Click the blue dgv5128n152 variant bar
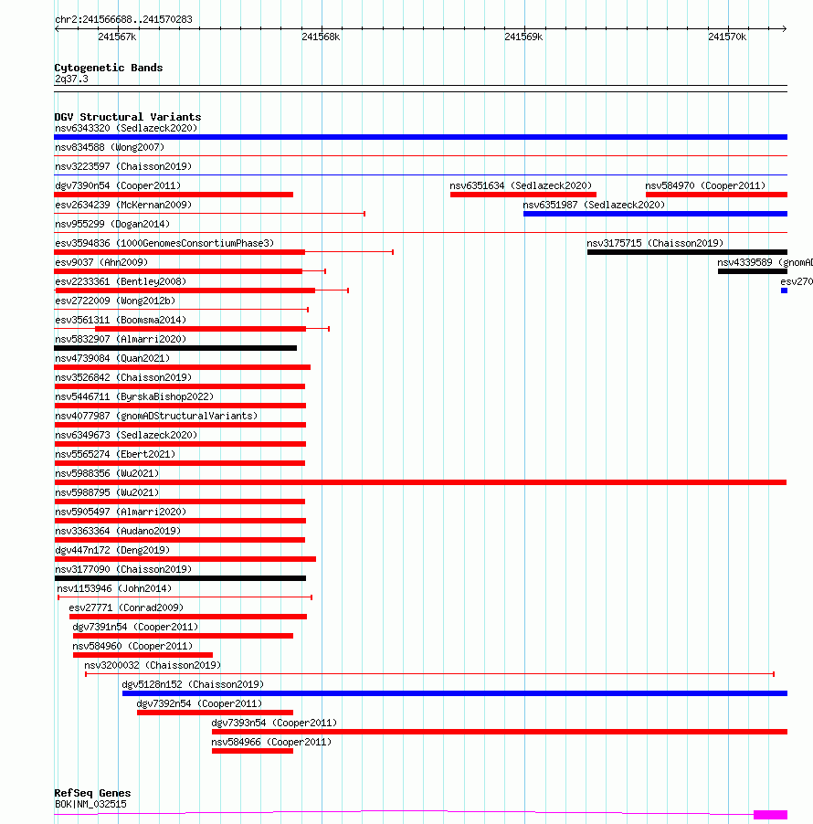 455,693
